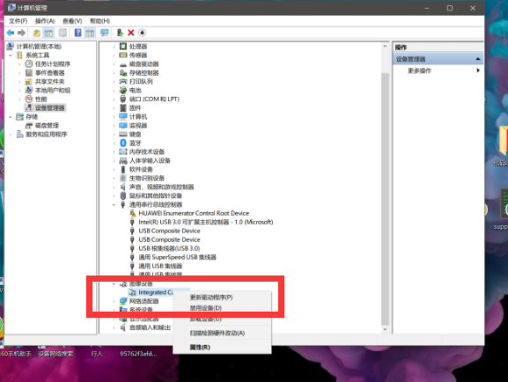The width and height of the screenshot is (508, 382).
Task: Select 磁盘管理 in the left tree
Action: click(47, 125)
